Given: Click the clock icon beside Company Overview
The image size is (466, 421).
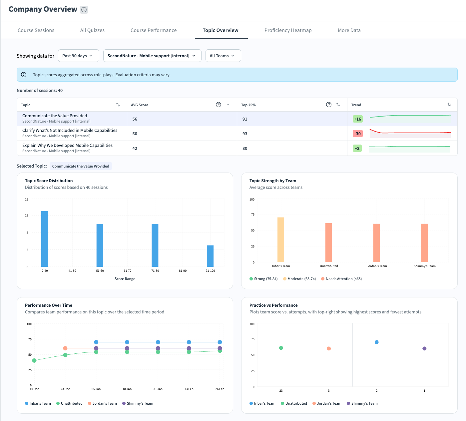Looking at the screenshot, I should coord(84,10).
